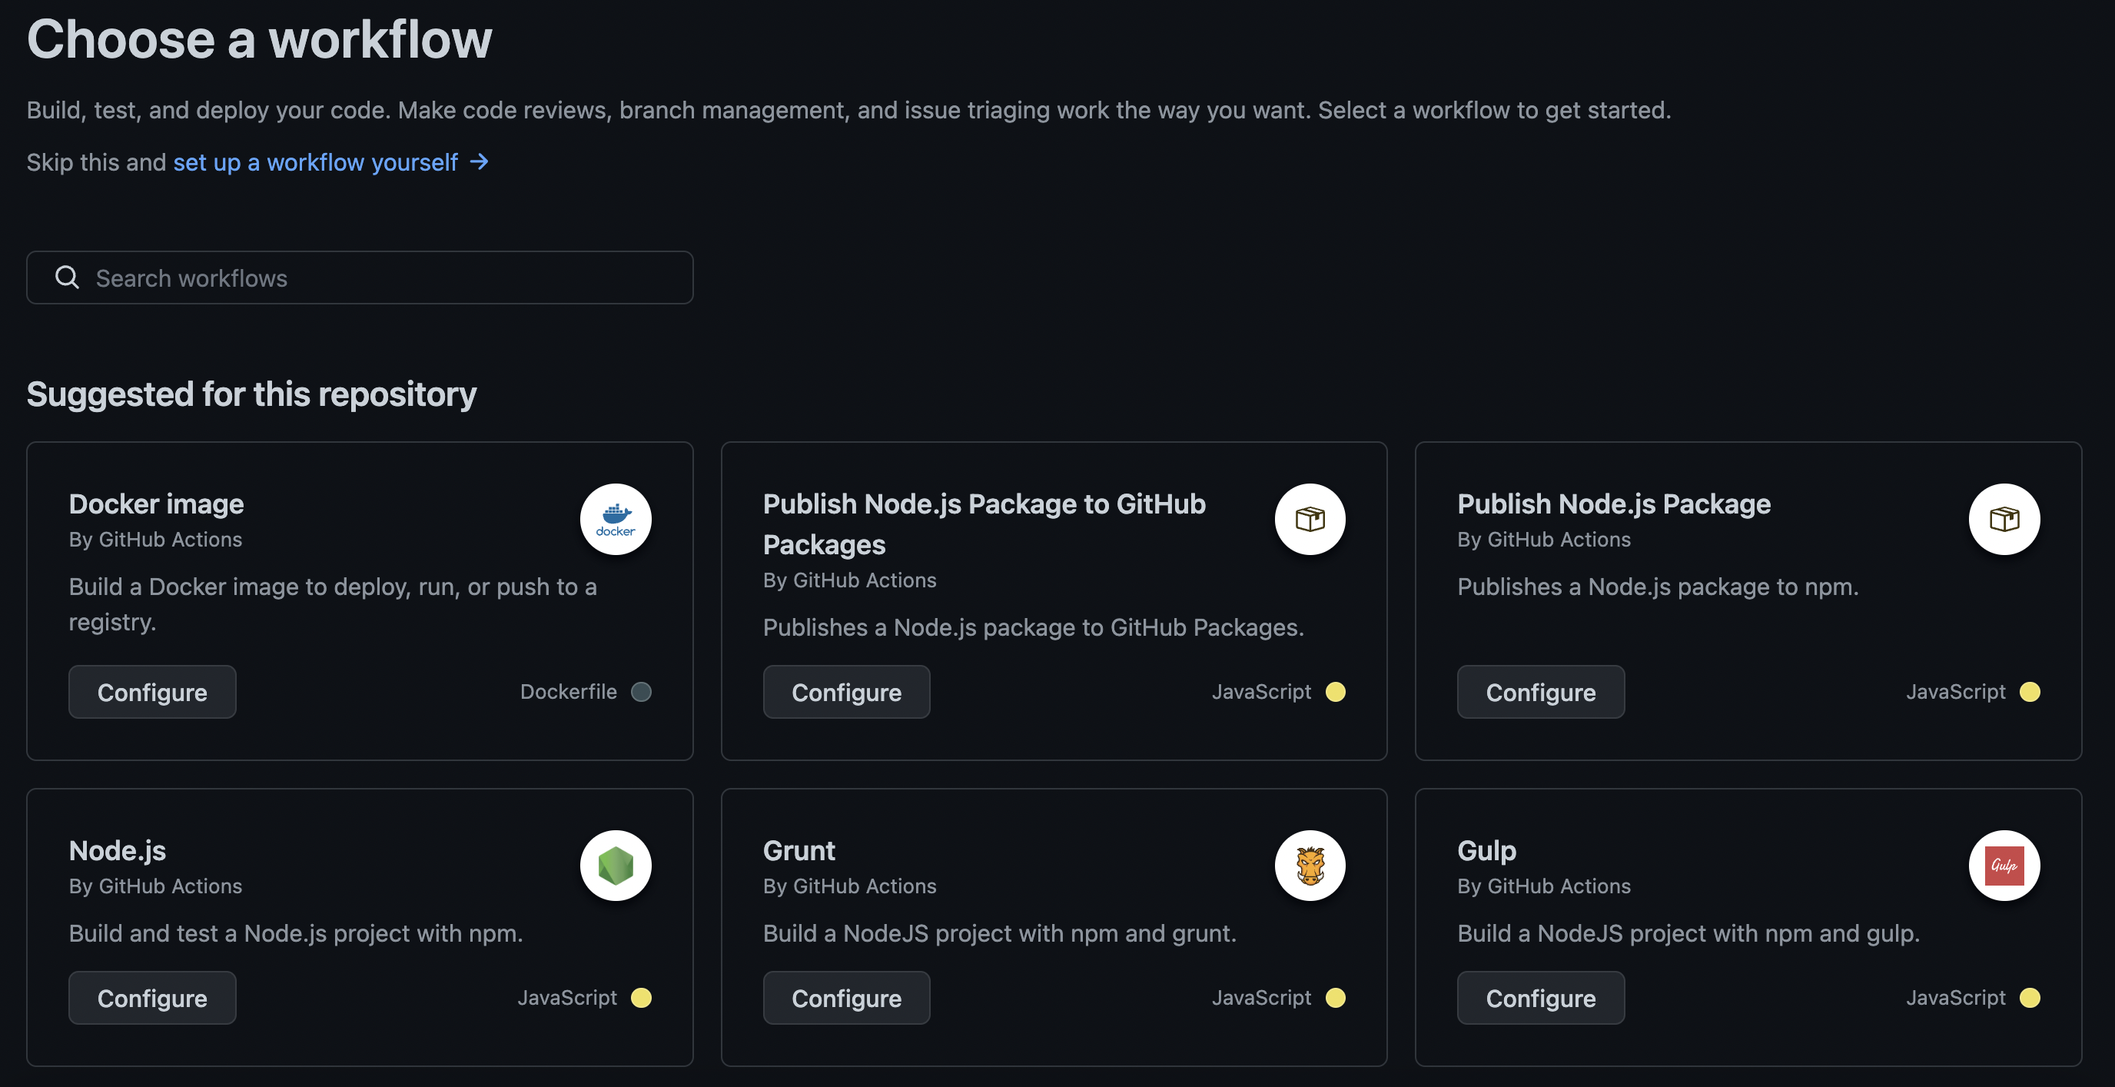The image size is (2115, 1087).
Task: Configure Publish Node.js Package to GitHub Packages
Action: (x=845, y=692)
